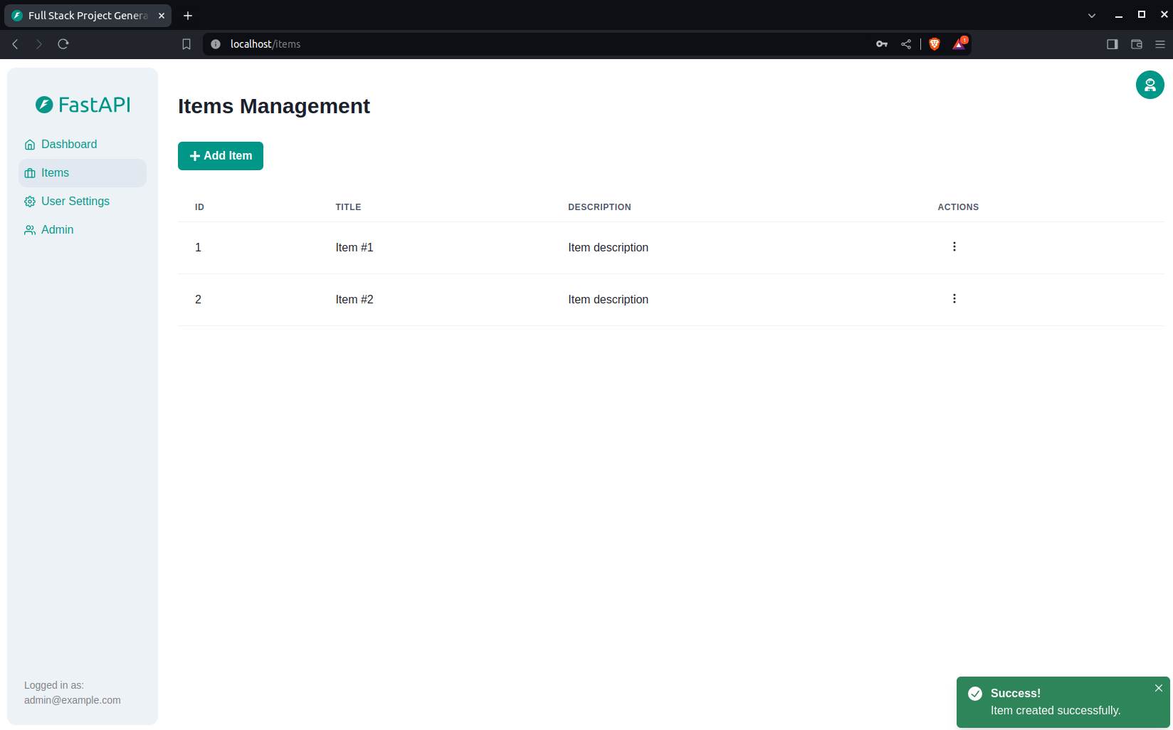Open actions menu for Item #2

pos(954,298)
